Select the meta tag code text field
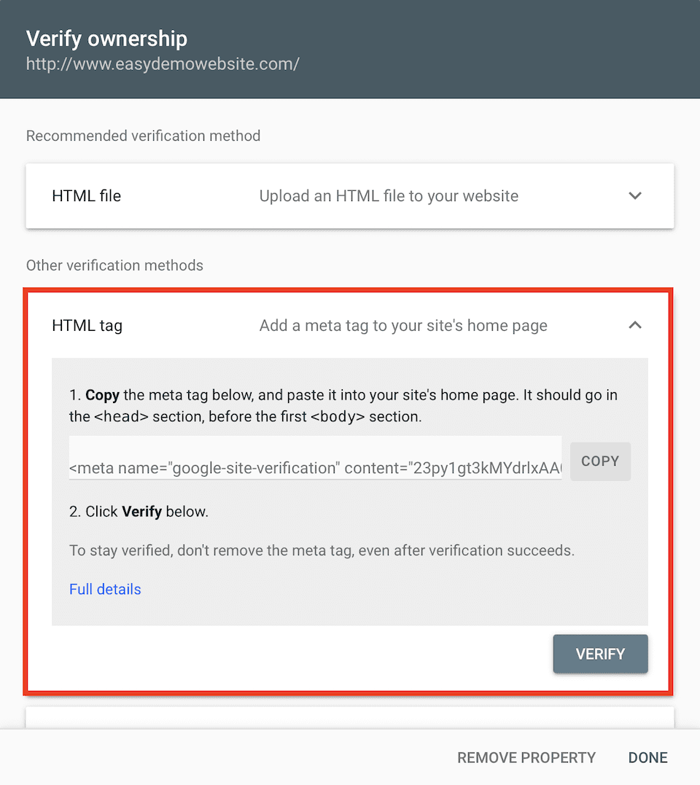Viewport: 700px width, 785px height. click(315, 461)
